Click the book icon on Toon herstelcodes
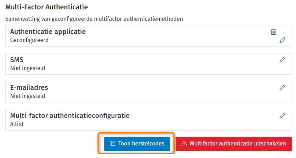This screenshot has width=296, height=158. (x=113, y=144)
